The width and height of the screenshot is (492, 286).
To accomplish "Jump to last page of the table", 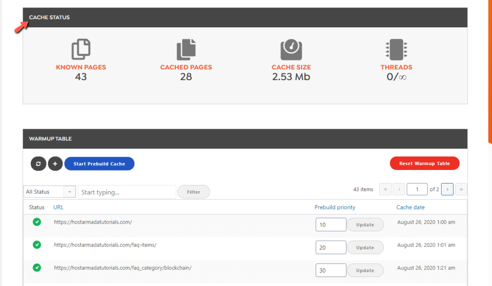I will coord(461,189).
